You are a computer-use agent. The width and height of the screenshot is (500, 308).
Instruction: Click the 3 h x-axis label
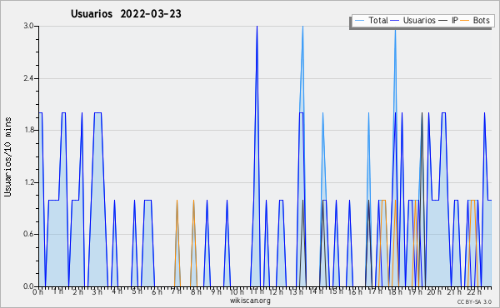[x=97, y=292]
